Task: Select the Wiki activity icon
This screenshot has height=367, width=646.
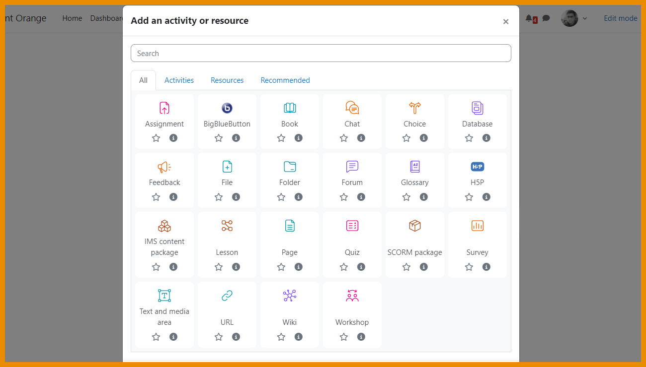Action: click(290, 296)
